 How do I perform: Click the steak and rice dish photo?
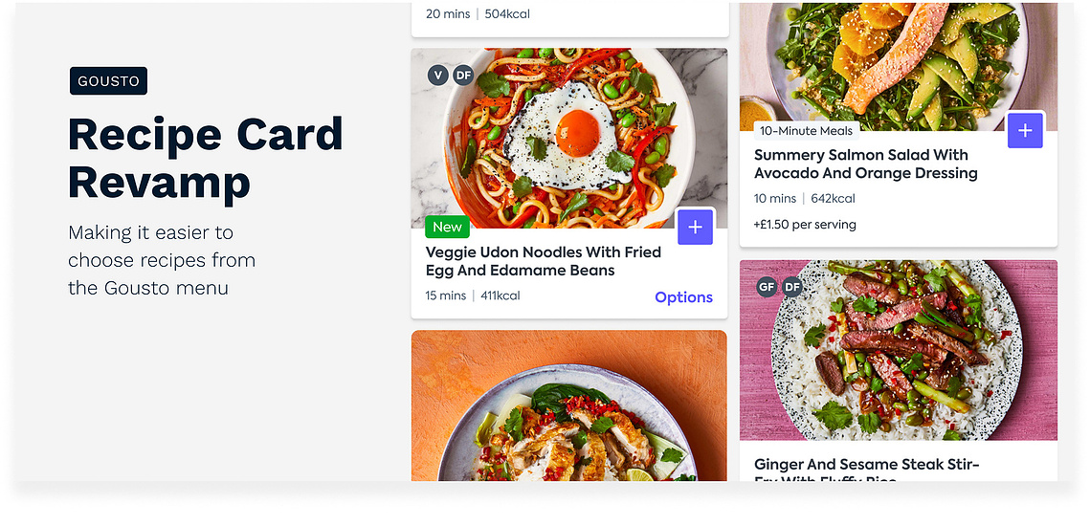pyautogui.click(x=899, y=351)
